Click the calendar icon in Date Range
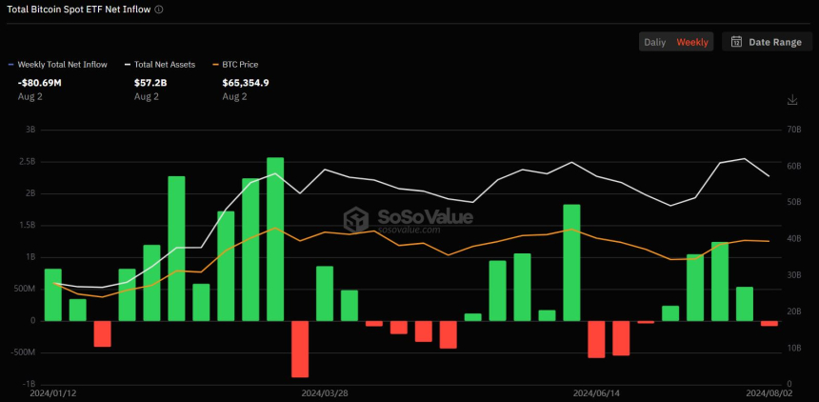The height and width of the screenshot is (402, 819). tap(736, 42)
